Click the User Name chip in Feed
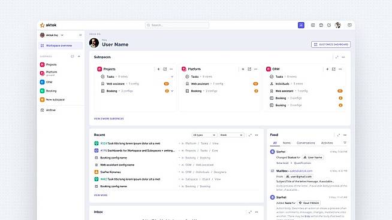392x220 pixels. [312, 157]
